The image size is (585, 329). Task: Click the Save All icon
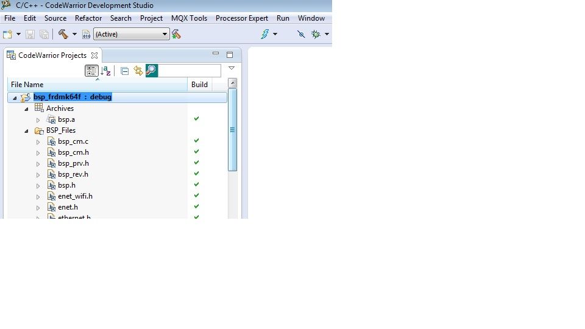pos(44,34)
